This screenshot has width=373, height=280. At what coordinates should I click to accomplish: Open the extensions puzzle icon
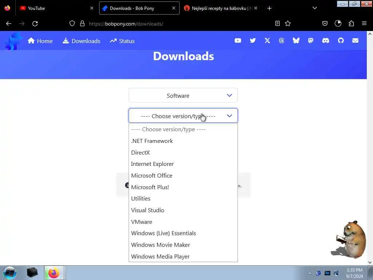click(352, 23)
